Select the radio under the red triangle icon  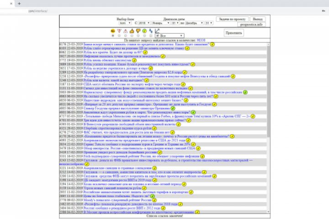tap(119, 36)
